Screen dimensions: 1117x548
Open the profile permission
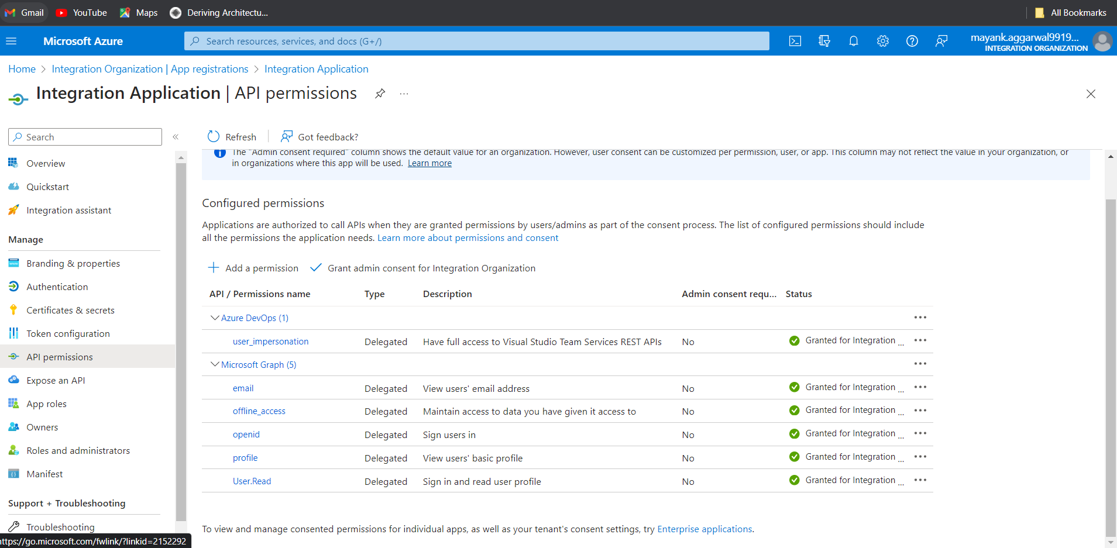(245, 458)
